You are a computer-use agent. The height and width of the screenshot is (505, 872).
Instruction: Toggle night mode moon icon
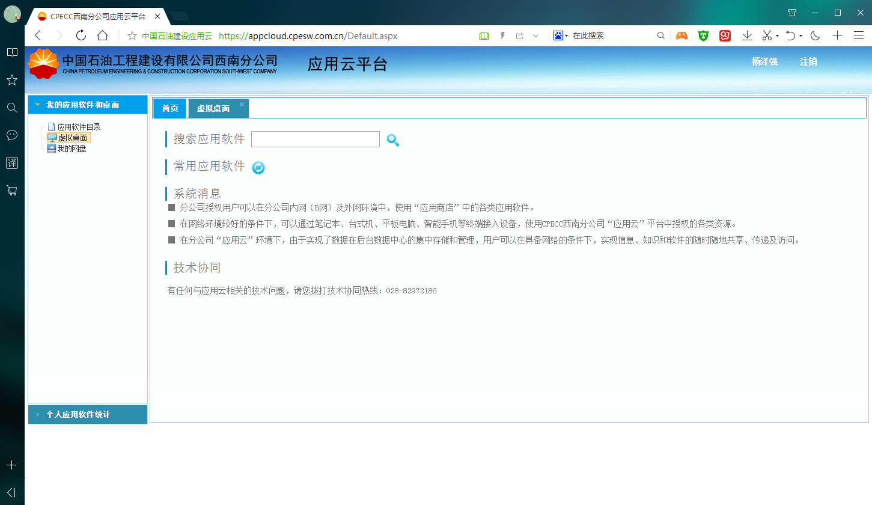tap(816, 35)
